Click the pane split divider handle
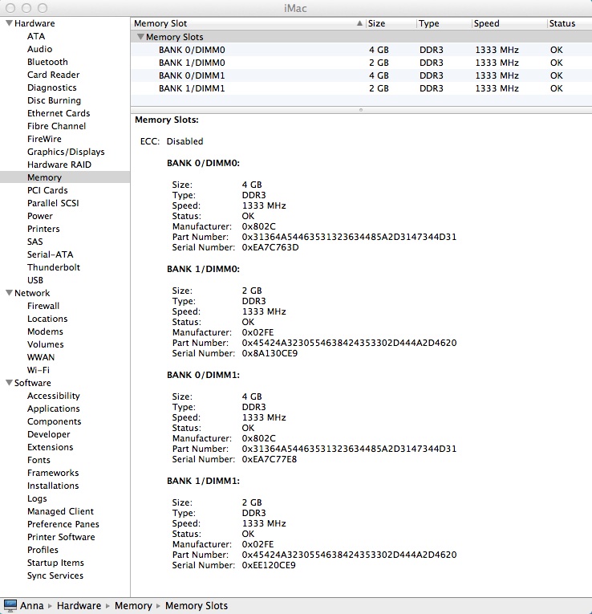 pos(361,110)
